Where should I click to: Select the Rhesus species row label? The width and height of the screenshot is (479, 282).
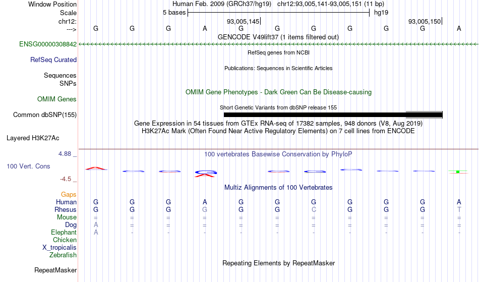click(x=66, y=210)
